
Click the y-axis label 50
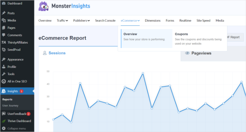click(x=48, y=71)
